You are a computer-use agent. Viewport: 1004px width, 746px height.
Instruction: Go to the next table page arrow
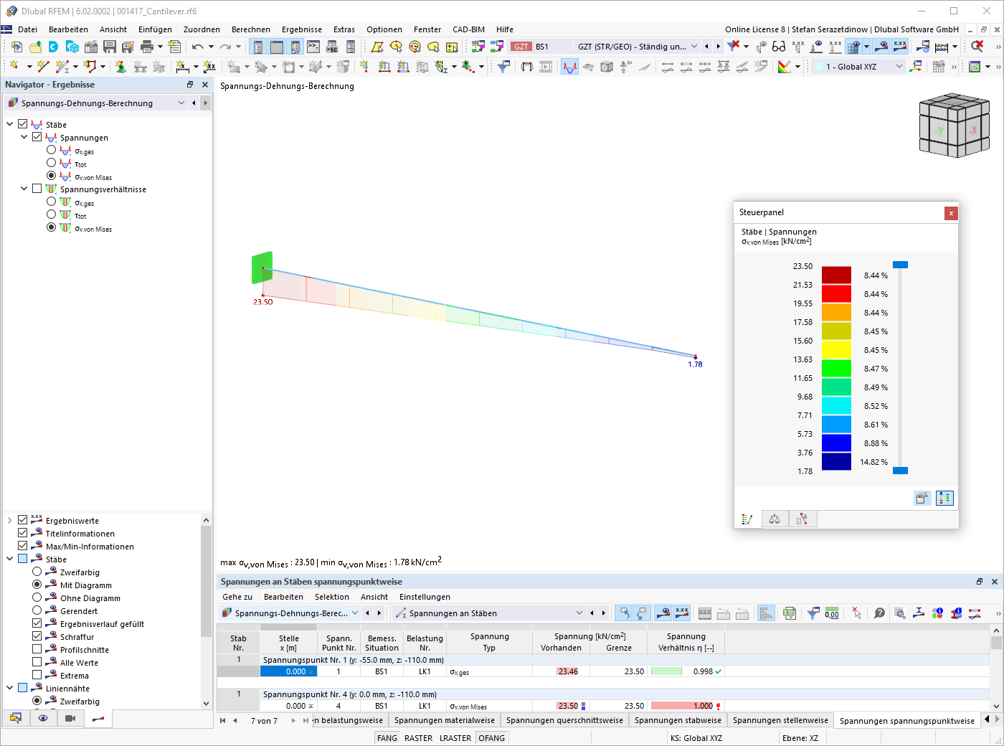[293, 720]
